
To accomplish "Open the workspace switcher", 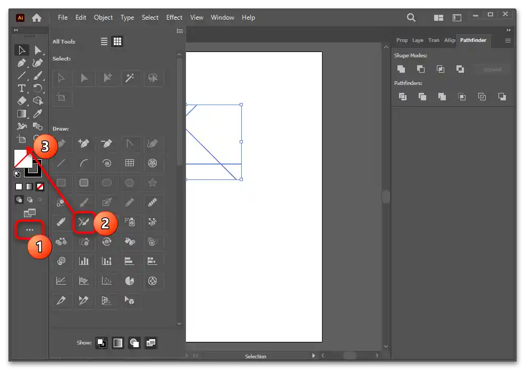I will tap(457, 18).
